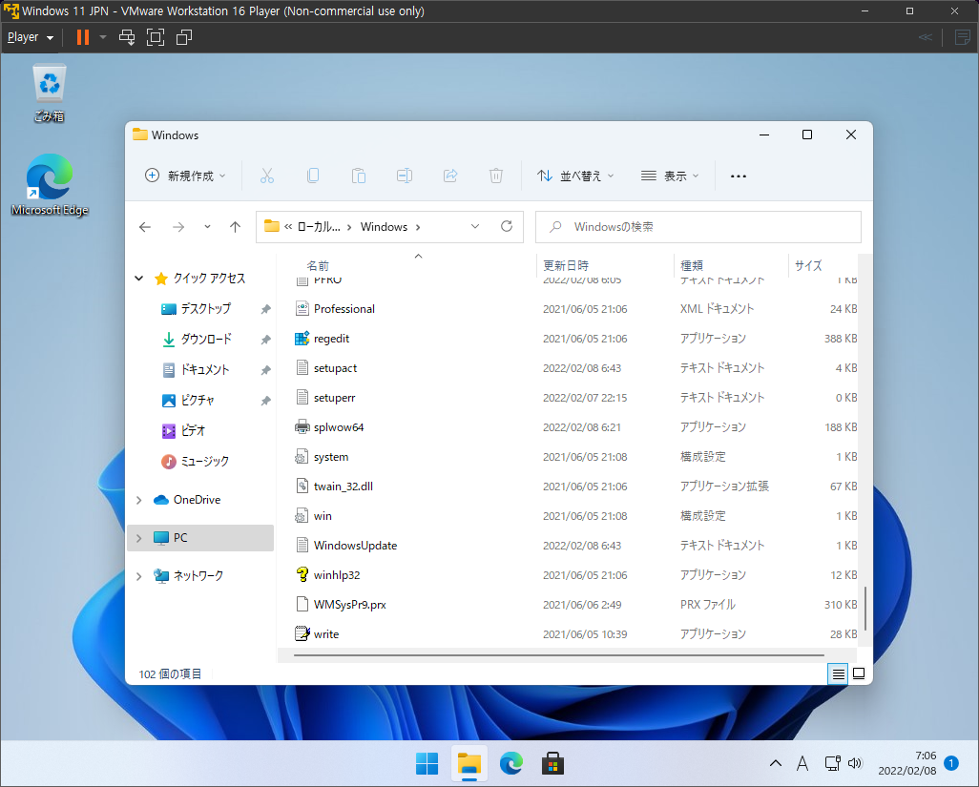Go back with the left arrow
Image resolution: width=979 pixels, height=787 pixels.
coord(145,227)
